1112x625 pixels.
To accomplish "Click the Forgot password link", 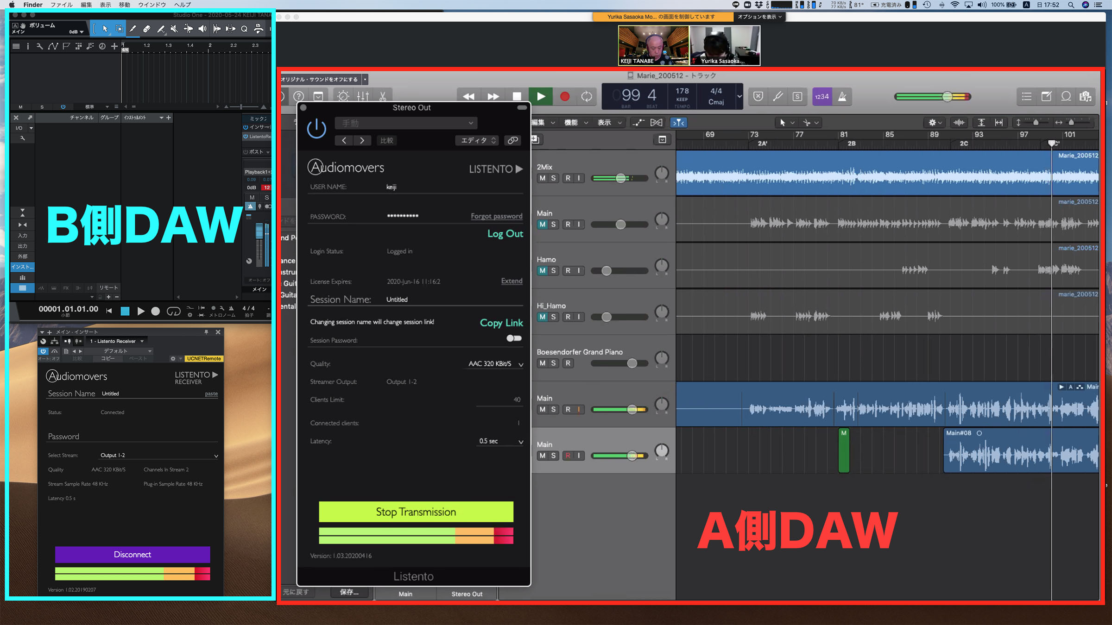I will (496, 216).
